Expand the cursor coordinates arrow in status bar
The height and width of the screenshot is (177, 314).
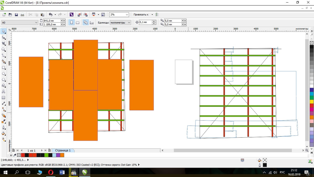coord(28,160)
